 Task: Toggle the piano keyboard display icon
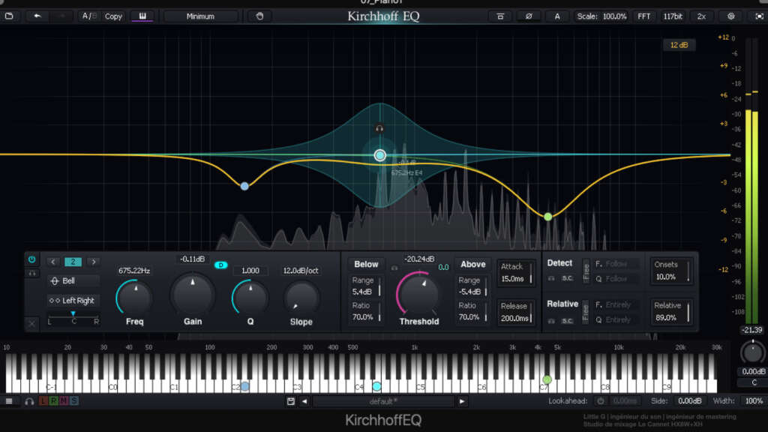coord(142,16)
